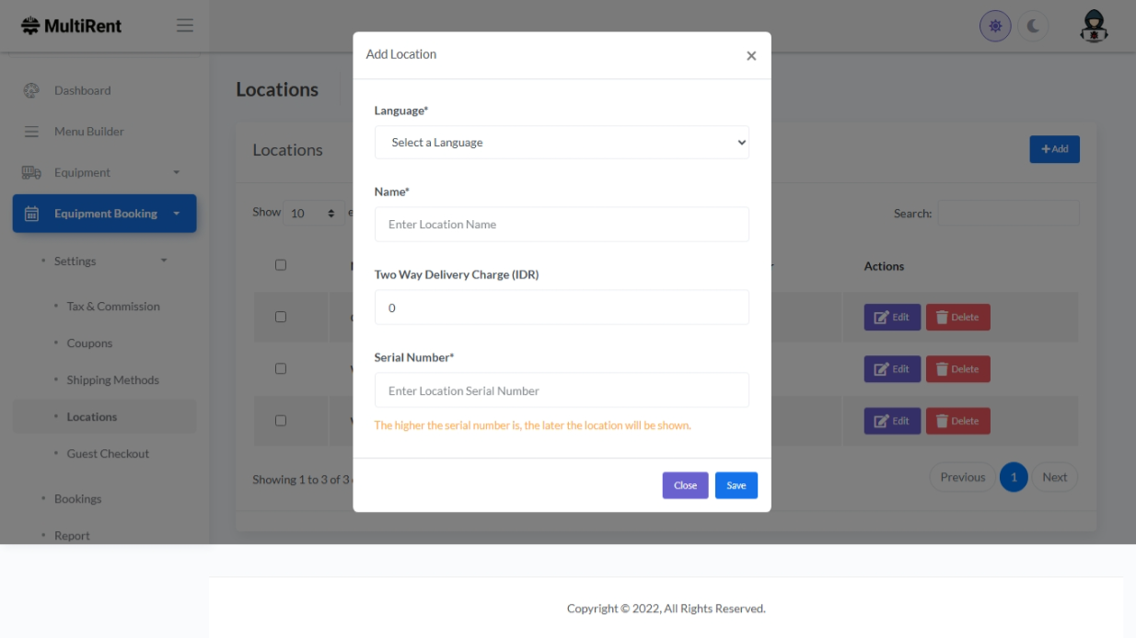This screenshot has height=638, width=1136.
Task: Open the Select a Language dropdown
Action: point(562,143)
